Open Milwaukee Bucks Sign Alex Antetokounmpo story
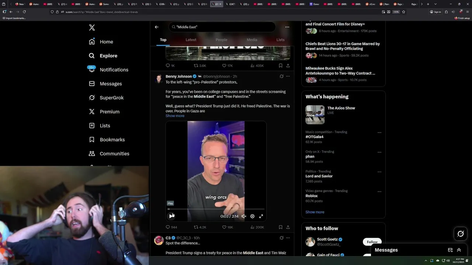 click(340, 71)
